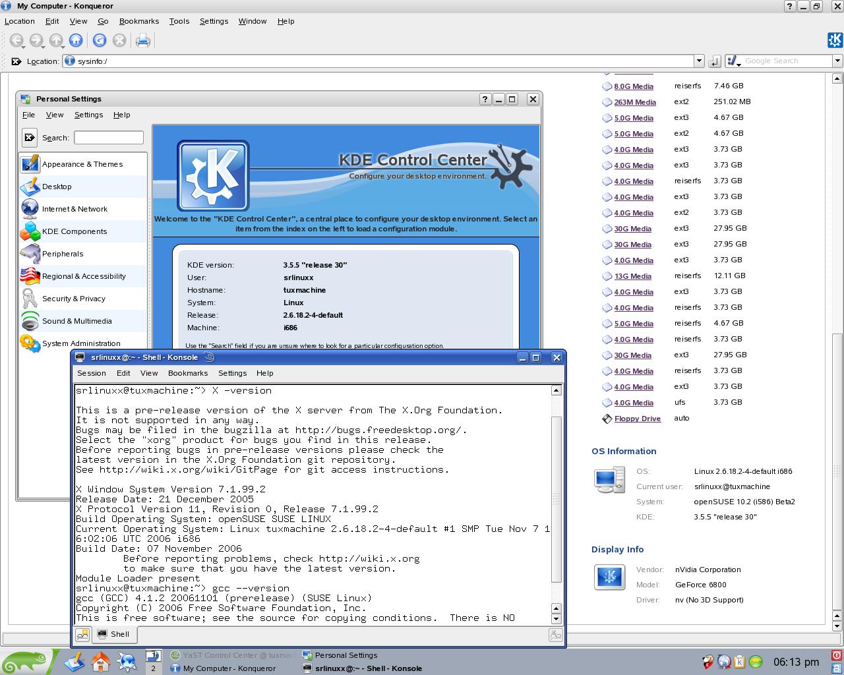Open the Floppy Drive link
The height and width of the screenshot is (675, 844).
click(638, 419)
